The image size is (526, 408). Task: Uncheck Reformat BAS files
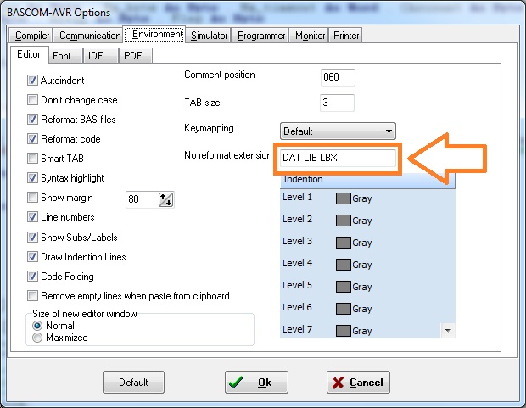(x=32, y=119)
